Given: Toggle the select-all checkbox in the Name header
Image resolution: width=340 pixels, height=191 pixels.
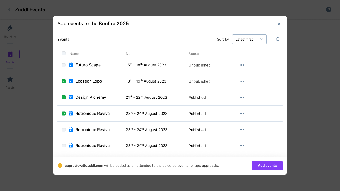Looking at the screenshot, I should pos(64,53).
